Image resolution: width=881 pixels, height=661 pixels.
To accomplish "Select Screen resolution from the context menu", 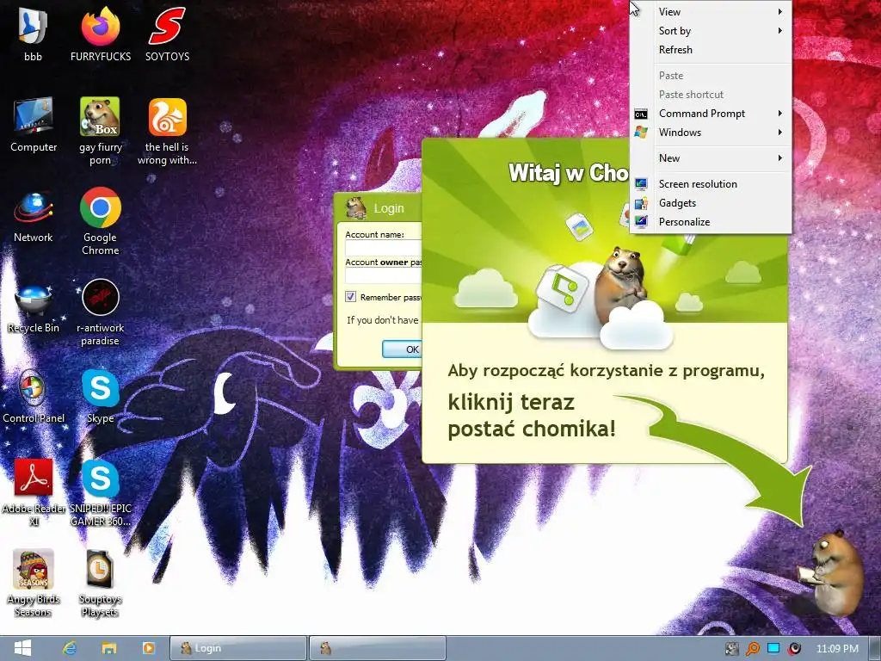I will [x=711, y=184].
